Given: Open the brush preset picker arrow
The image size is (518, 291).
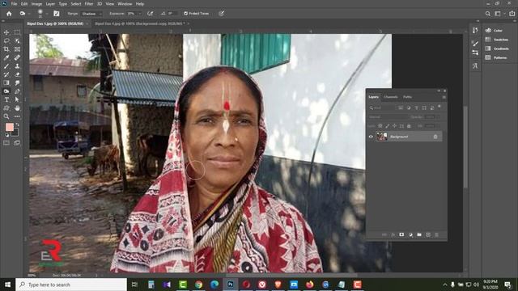Looking at the screenshot, I should 47,14.
